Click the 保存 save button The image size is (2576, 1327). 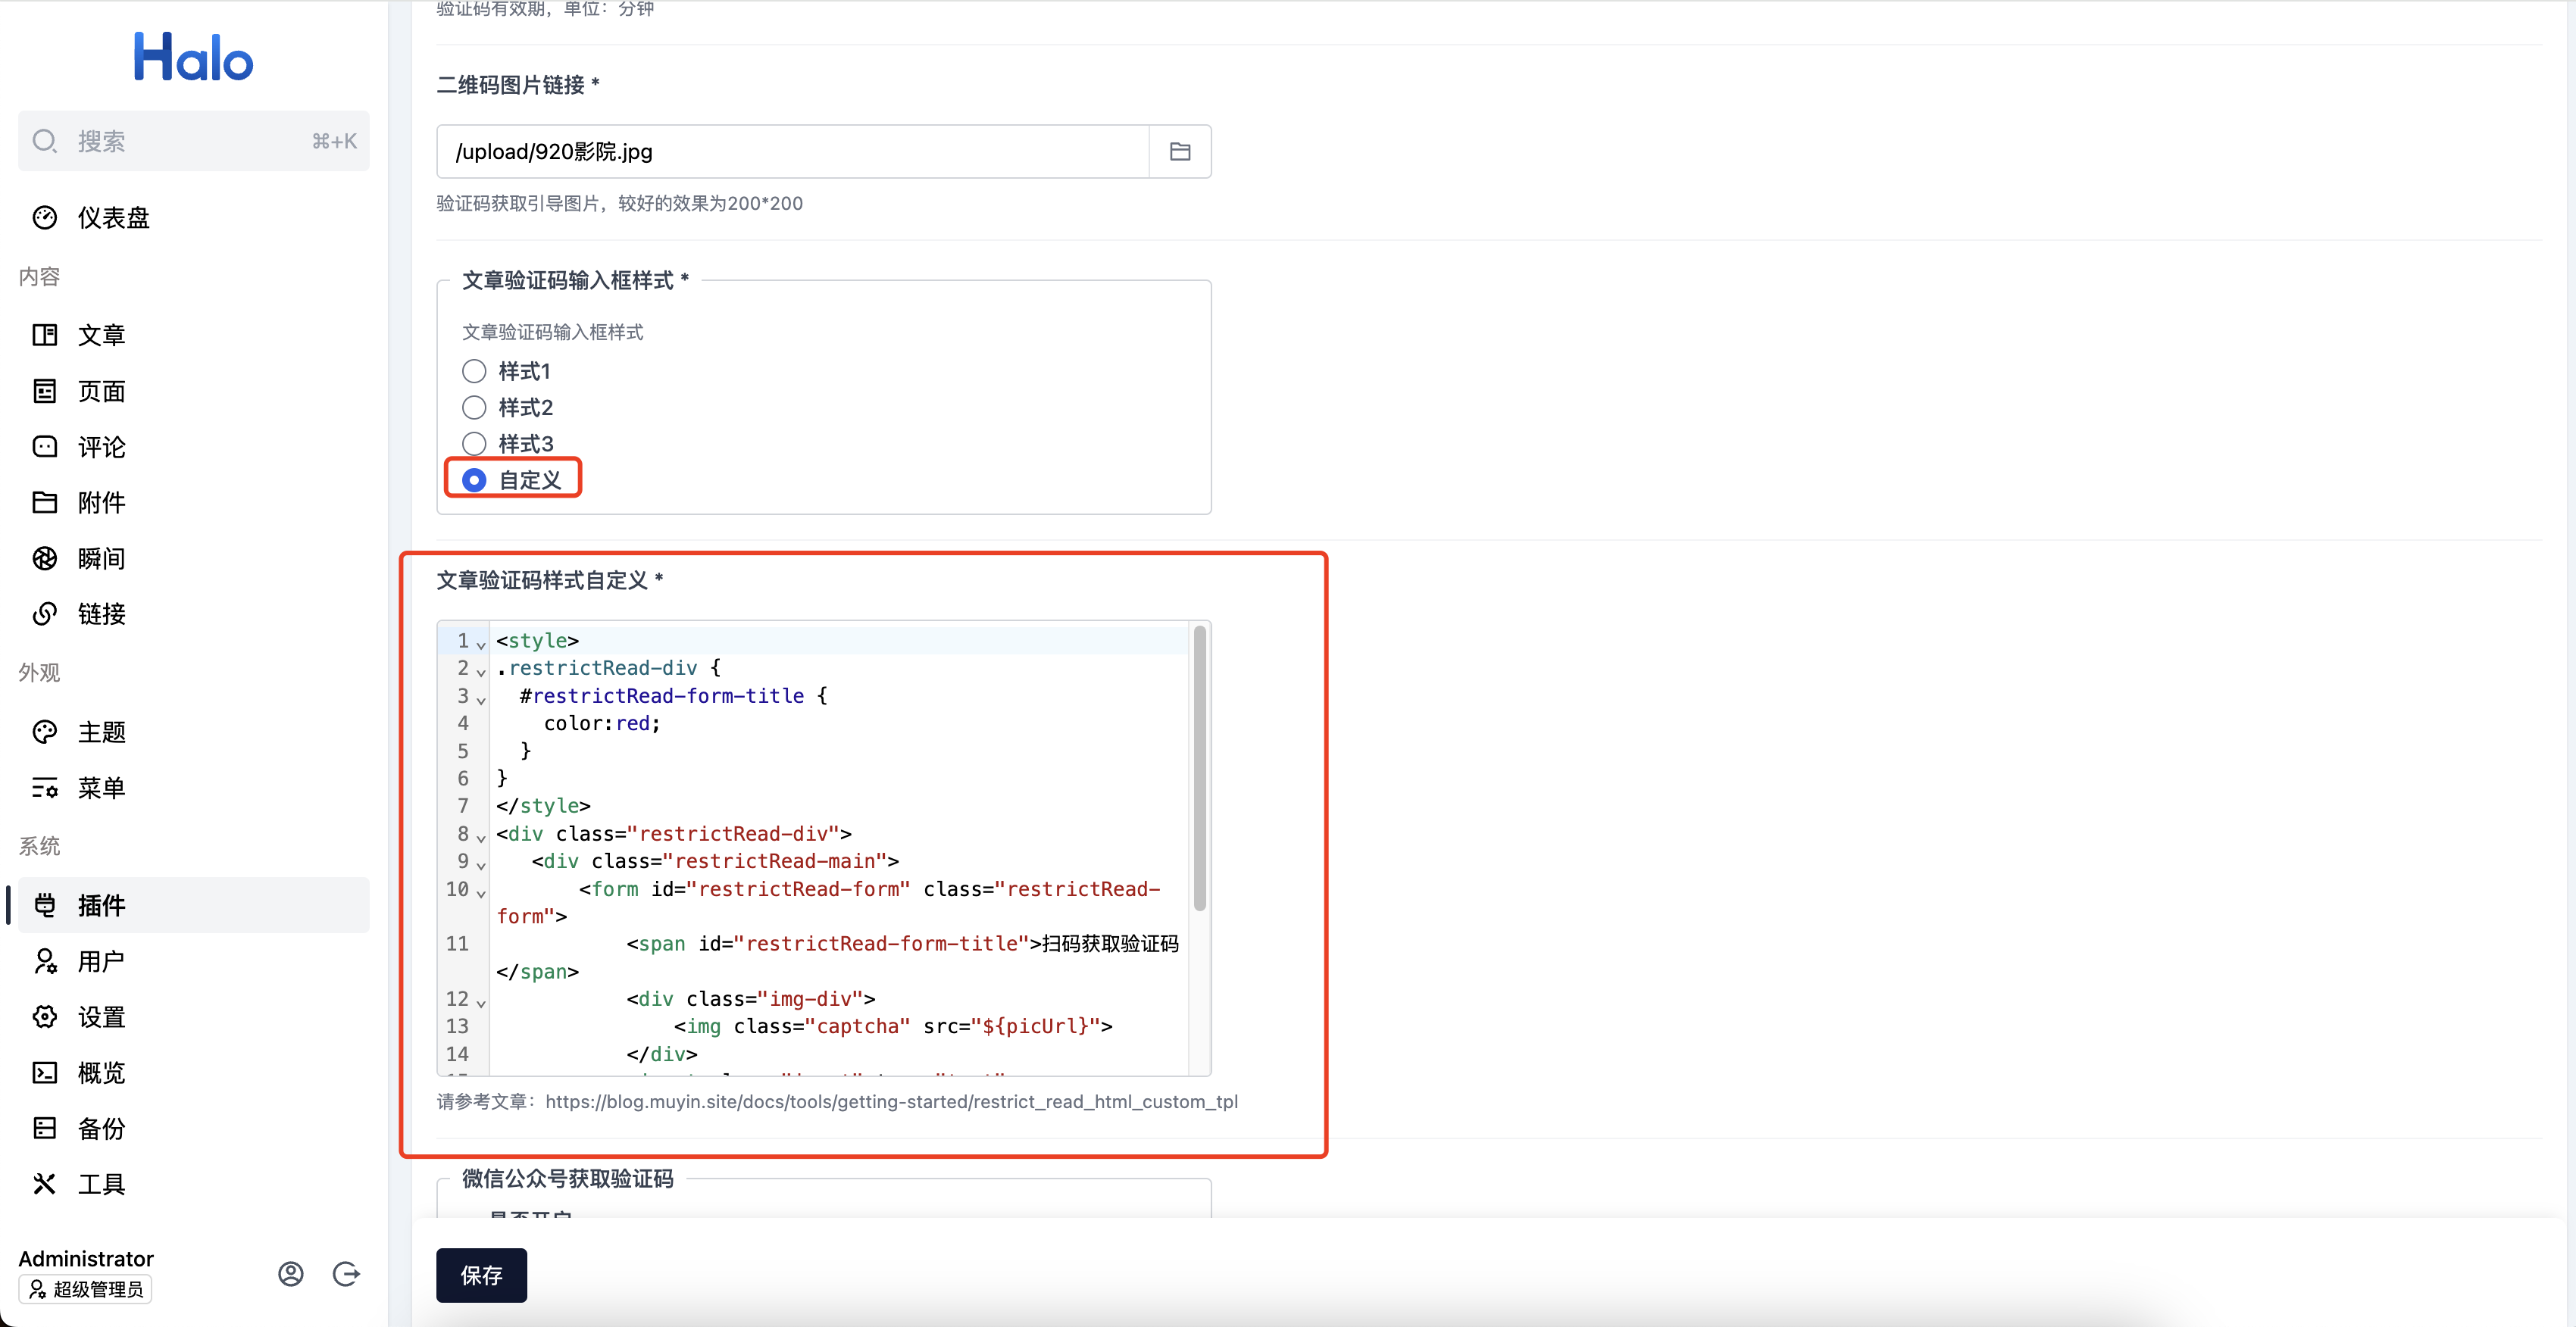(481, 1275)
